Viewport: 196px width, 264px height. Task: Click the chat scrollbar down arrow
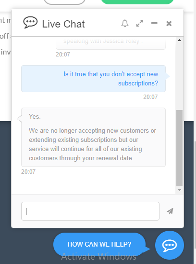pos(179,190)
